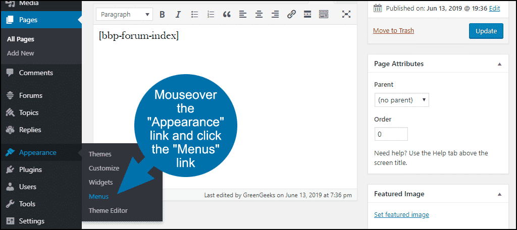Open the Forums menu label
This screenshot has height=230, width=517.
click(31, 95)
